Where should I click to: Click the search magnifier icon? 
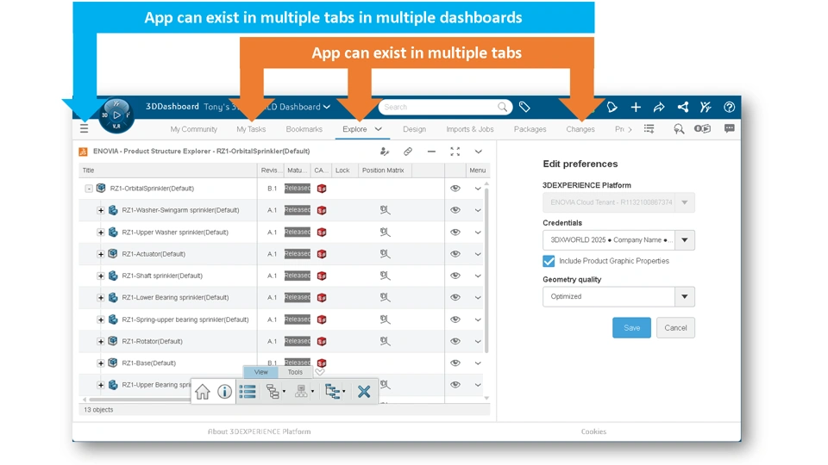pyautogui.click(x=502, y=107)
